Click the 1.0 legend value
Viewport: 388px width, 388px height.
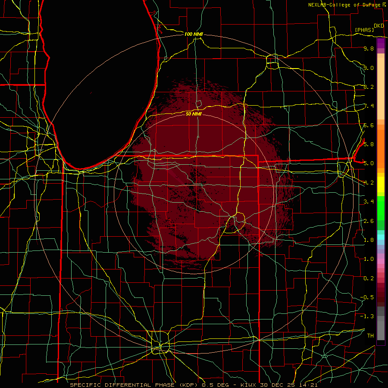(369, 259)
